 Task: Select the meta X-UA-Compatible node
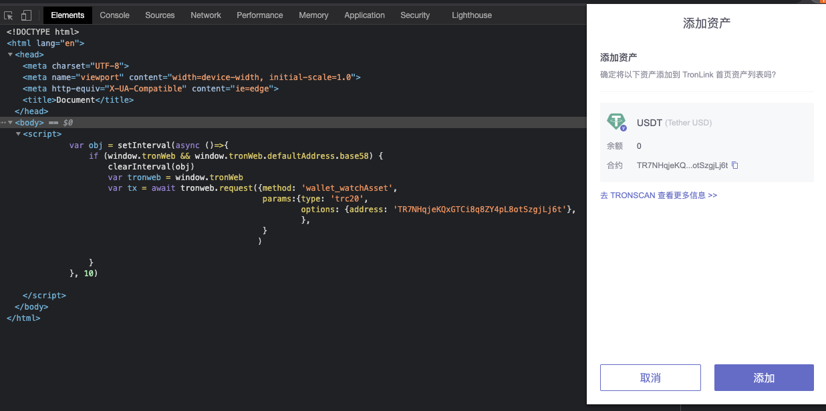150,89
